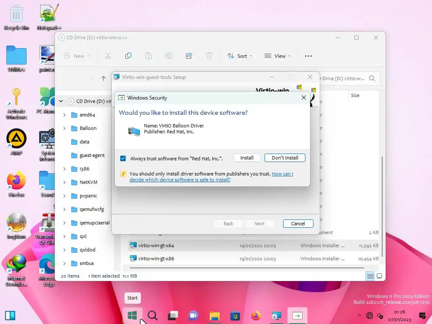Launch the AIMP desktop shortcut

16,142
